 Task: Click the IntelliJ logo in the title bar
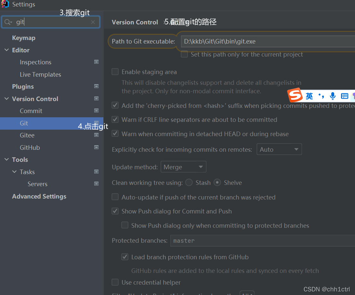[x=5, y=4]
